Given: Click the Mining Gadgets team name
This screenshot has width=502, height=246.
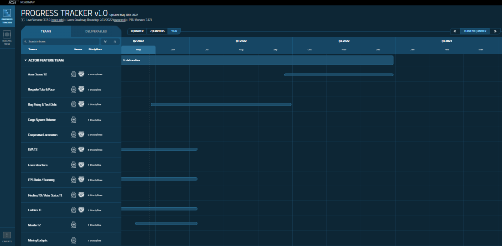Looking at the screenshot, I should pyautogui.click(x=38, y=240).
